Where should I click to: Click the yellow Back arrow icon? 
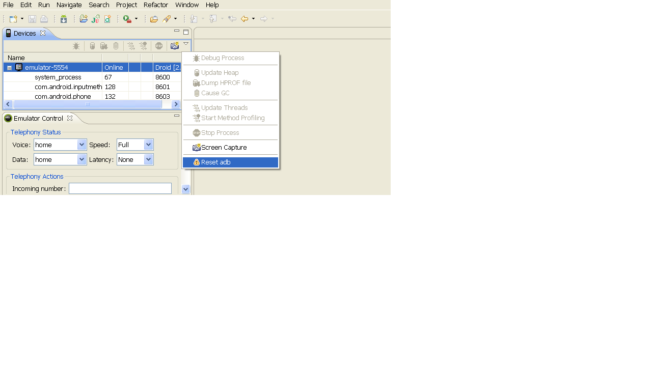[x=244, y=19]
